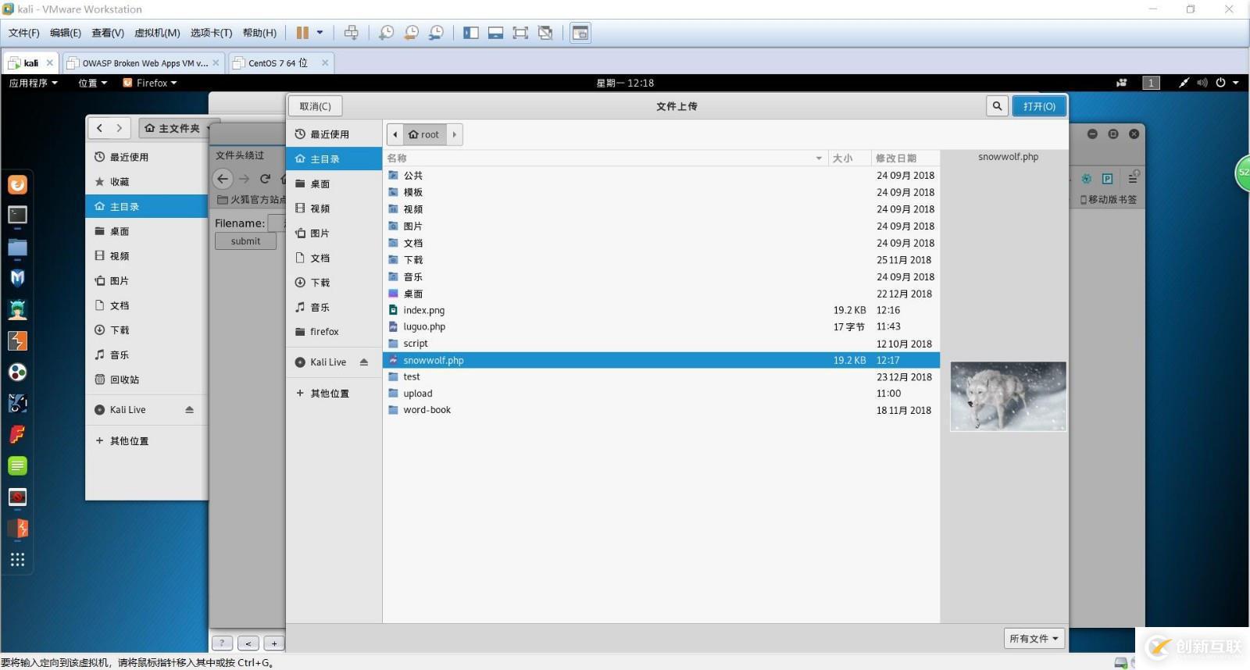The height and width of the screenshot is (670, 1250).
Task: Select firefox bookmark in upload dialog sidebar
Action: pos(334,332)
